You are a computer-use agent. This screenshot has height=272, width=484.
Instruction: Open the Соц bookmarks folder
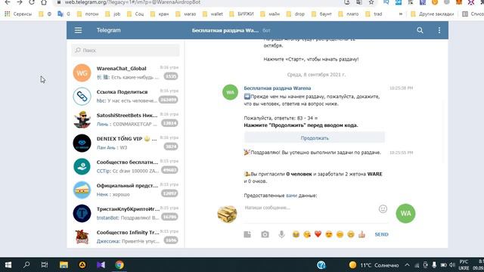tap(135, 14)
